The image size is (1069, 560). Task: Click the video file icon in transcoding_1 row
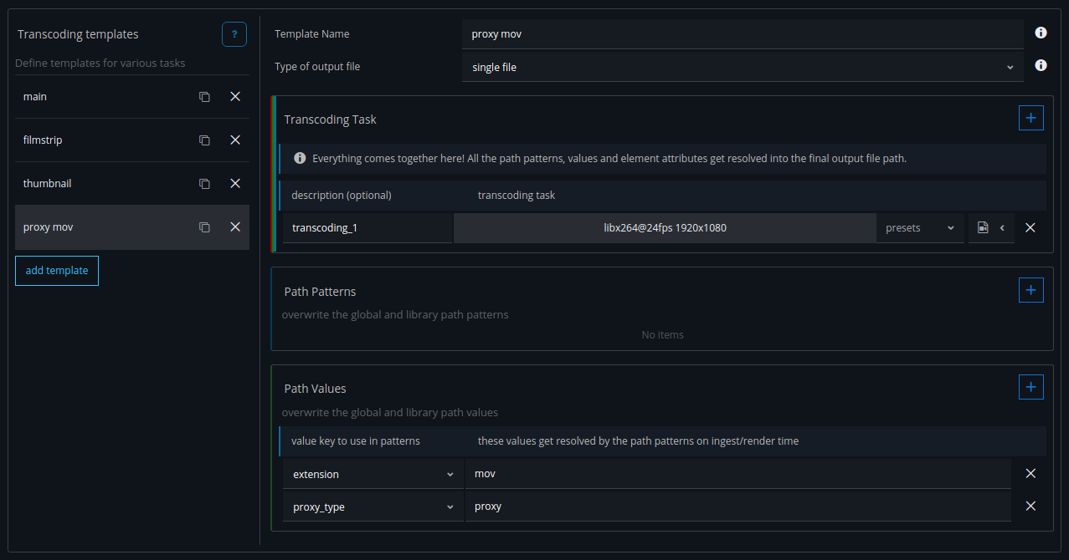coord(983,228)
